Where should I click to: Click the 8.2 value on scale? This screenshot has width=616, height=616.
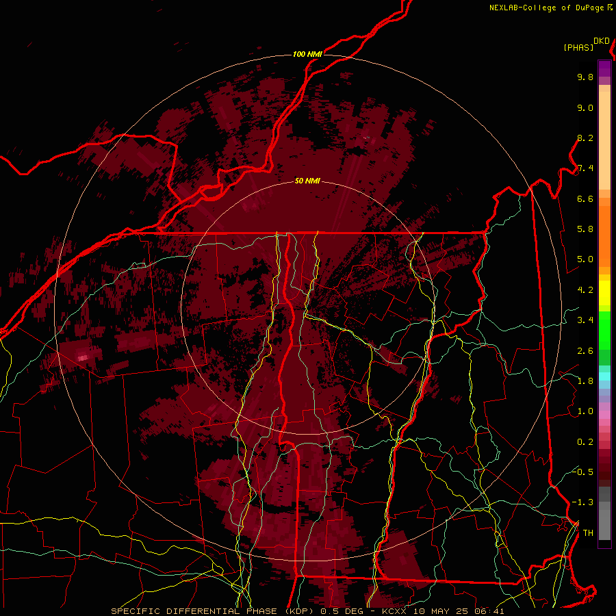click(x=585, y=138)
